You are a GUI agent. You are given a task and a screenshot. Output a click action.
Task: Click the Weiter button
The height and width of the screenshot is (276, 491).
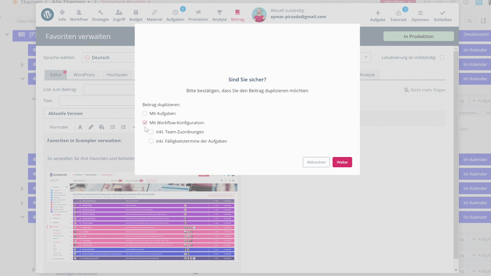(x=342, y=162)
